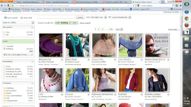Switch to the Remembering Rowan blog tab
Viewport: 191px width, 107px height.
(87, 2)
